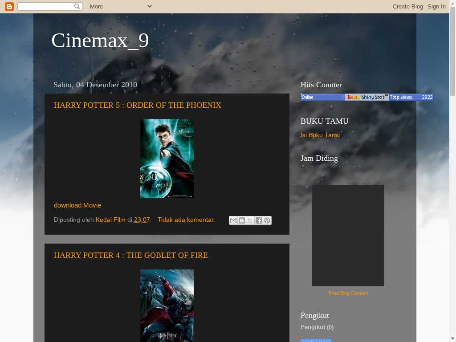Click the Order of the Phoenix poster thumbnail
This screenshot has width=456, height=342.
(x=167, y=159)
